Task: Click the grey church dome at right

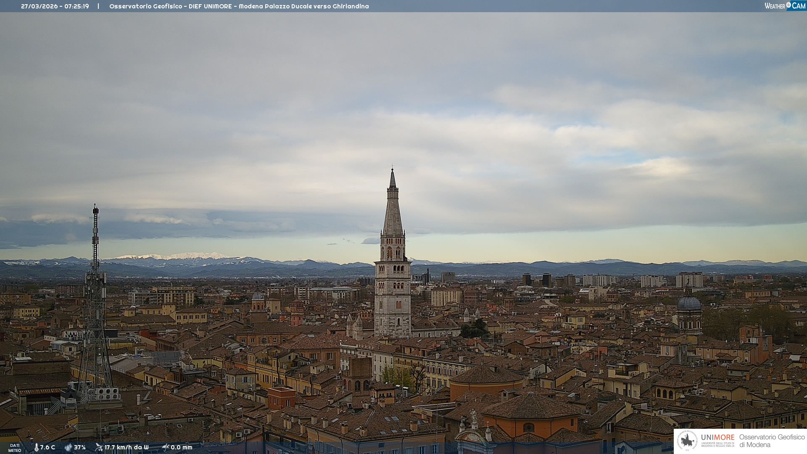Action: 689,304
